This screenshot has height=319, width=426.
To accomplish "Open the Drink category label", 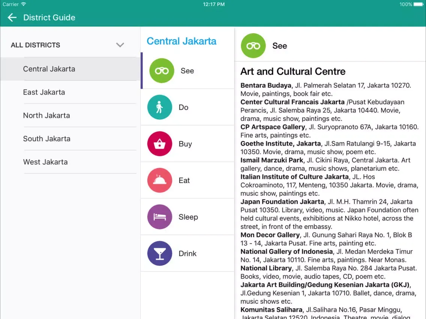I will pos(187,253).
